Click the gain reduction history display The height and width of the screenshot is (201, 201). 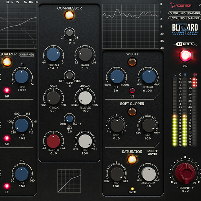pyautogui.click(x=131, y=26)
